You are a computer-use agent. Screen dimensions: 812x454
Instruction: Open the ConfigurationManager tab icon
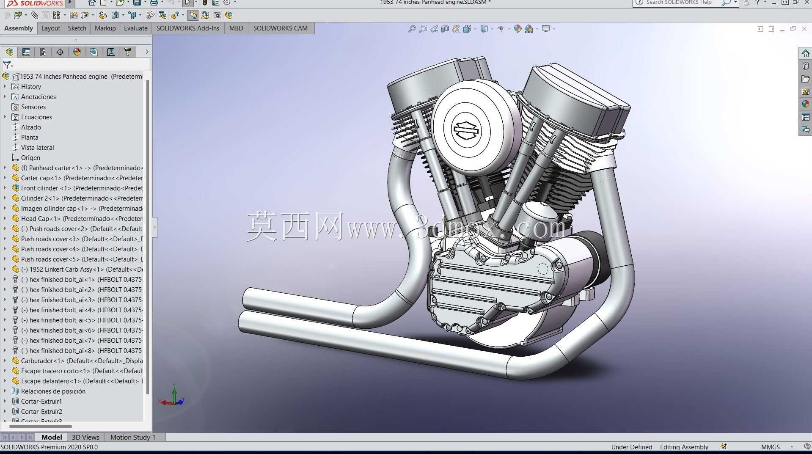[x=43, y=52]
